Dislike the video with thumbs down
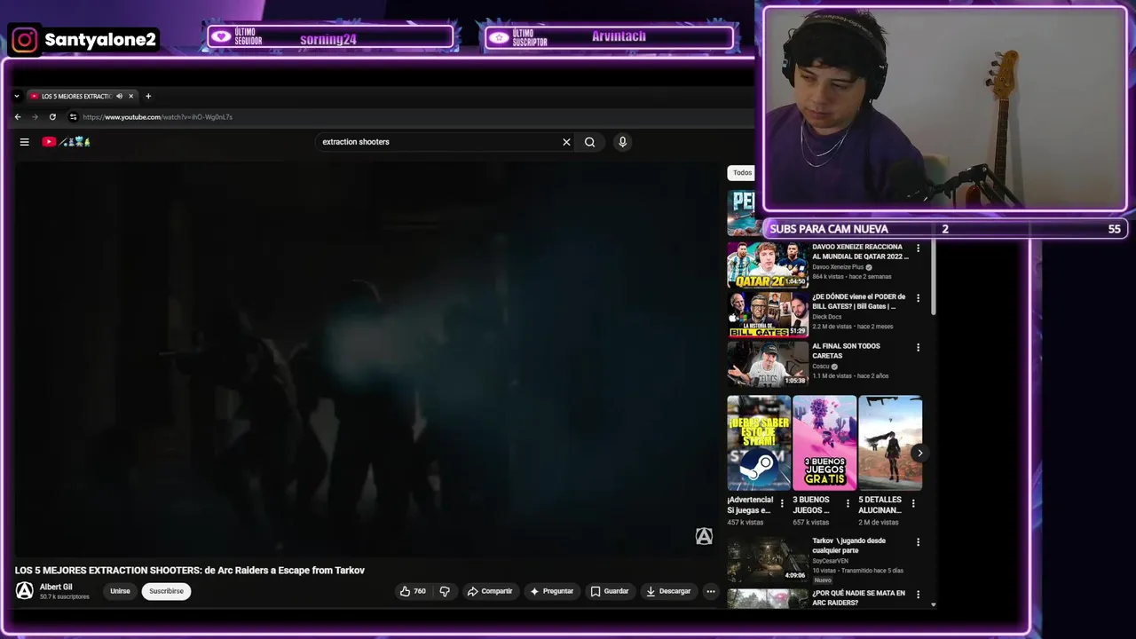This screenshot has height=639, width=1136. point(445,591)
